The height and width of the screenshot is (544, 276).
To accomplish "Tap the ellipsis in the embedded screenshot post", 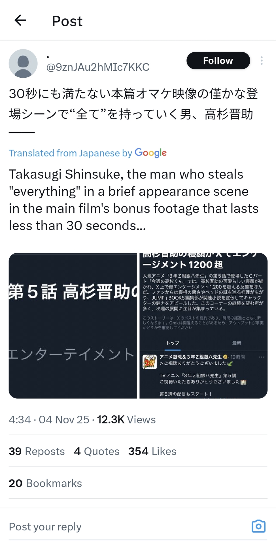I will pyautogui.click(x=261, y=357).
